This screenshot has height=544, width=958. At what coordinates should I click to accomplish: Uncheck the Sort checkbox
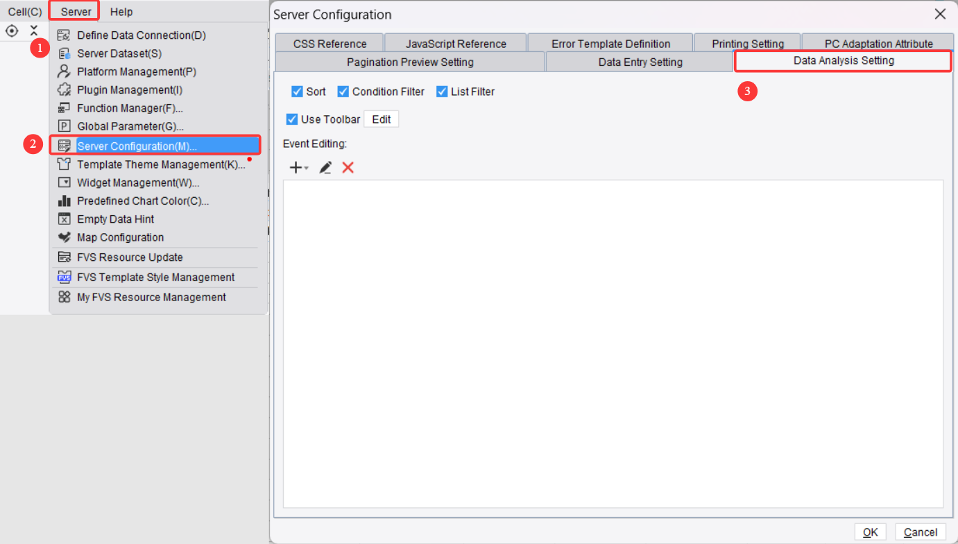(x=297, y=92)
